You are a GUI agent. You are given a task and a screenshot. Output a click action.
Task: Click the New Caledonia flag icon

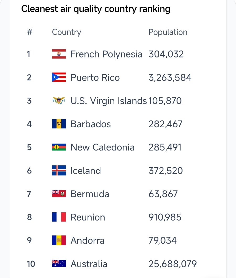[59, 147]
